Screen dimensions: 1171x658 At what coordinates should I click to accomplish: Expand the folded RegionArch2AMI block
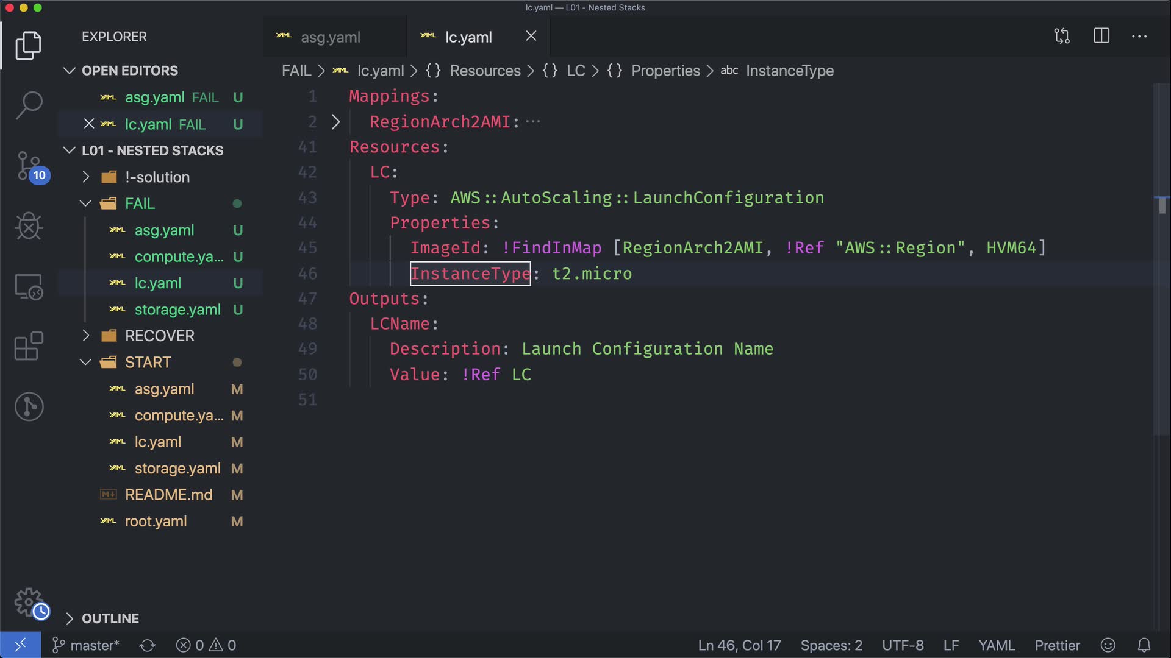pyautogui.click(x=335, y=122)
